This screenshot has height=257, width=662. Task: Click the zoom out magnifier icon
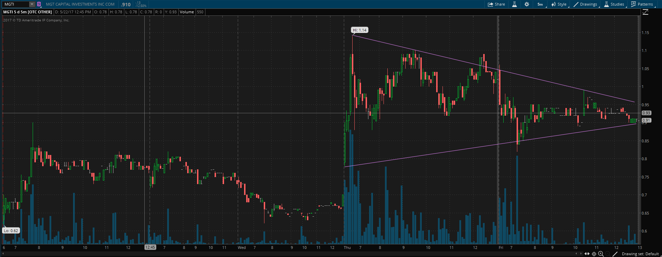[x=608, y=253]
